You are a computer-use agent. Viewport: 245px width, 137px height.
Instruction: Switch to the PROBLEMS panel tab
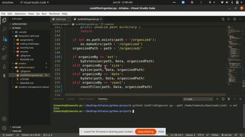pos(59,99)
